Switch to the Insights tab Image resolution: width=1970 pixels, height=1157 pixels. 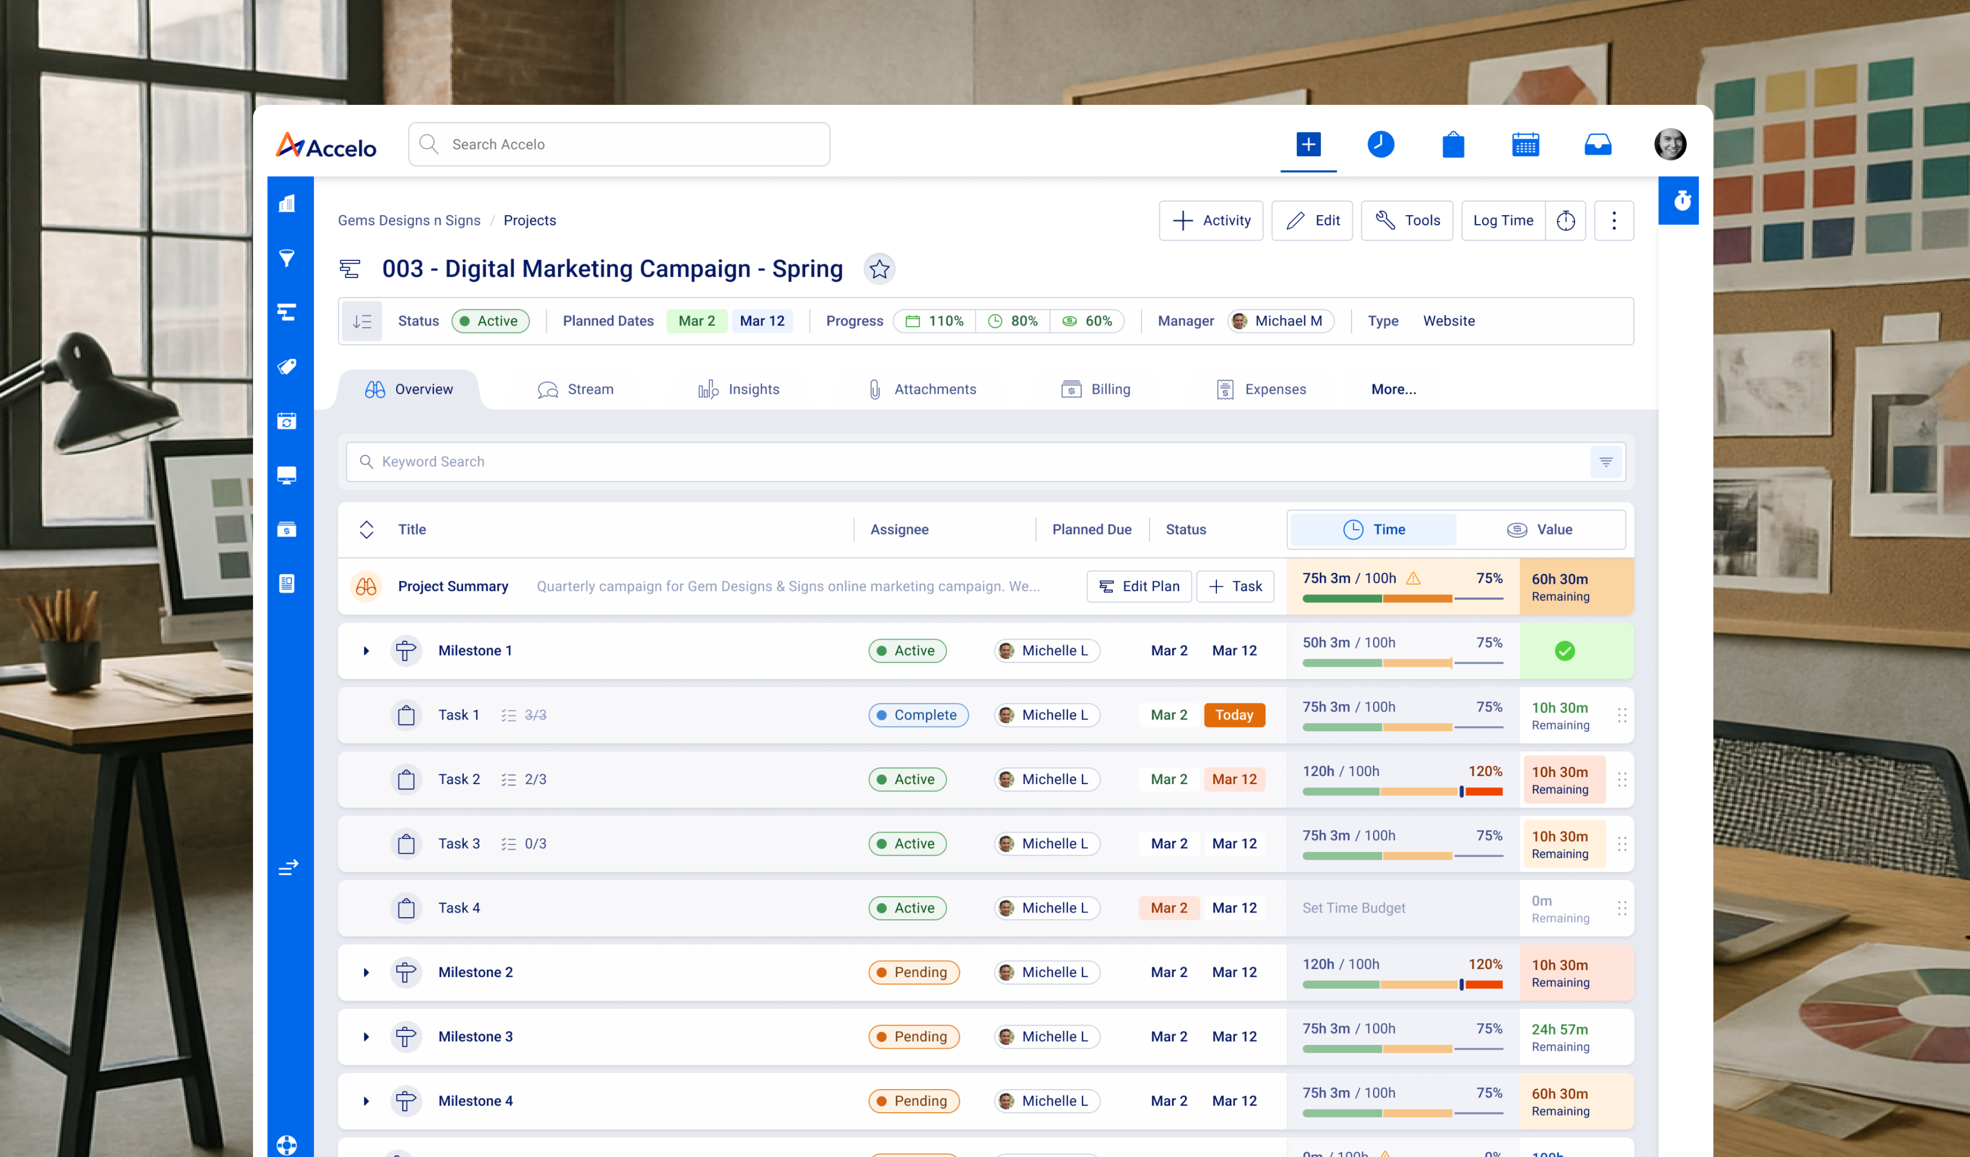click(738, 389)
